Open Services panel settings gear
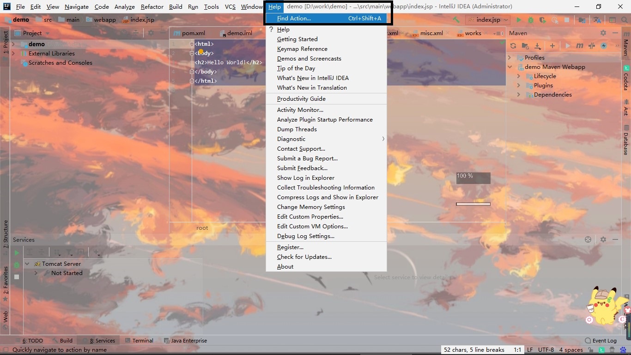The image size is (631, 355). pyautogui.click(x=603, y=239)
